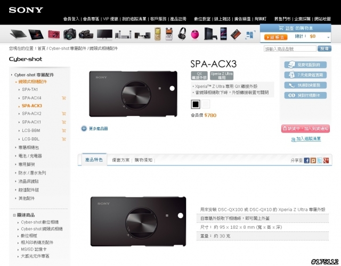Image resolution: width=341 pixels, height=266 pixels.
Task: Click the cart icon beside LCS-BBL
Action: tap(64, 139)
